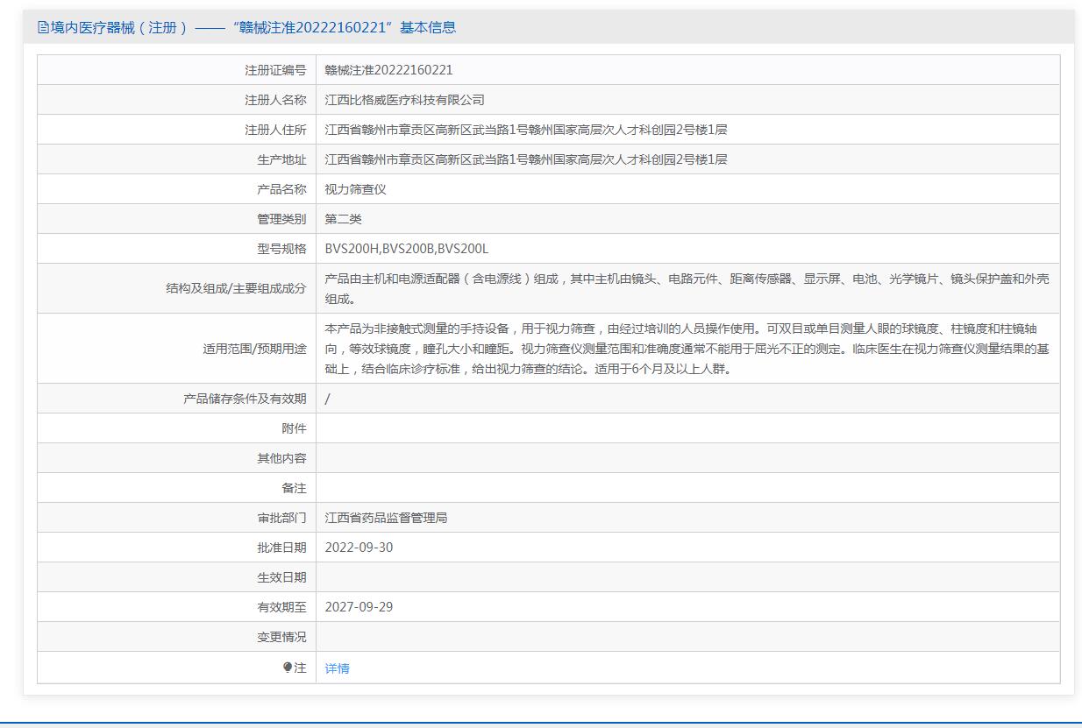The width and height of the screenshot is (1082, 728).
Task: Click the intended use description paragraph
Action: tap(687, 349)
